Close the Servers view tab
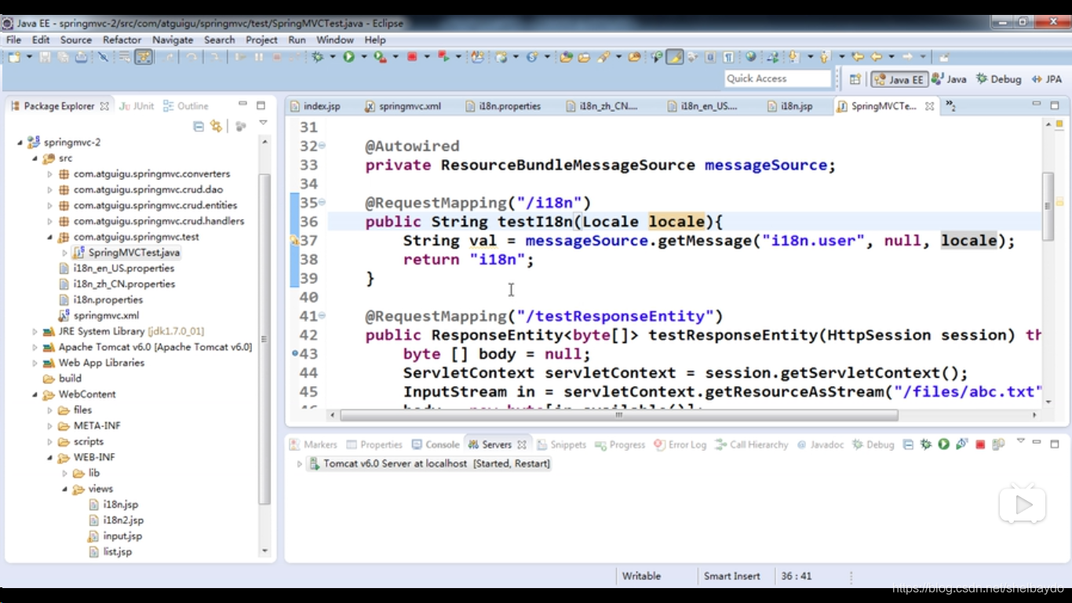This screenshot has width=1072, height=603. pyautogui.click(x=522, y=444)
